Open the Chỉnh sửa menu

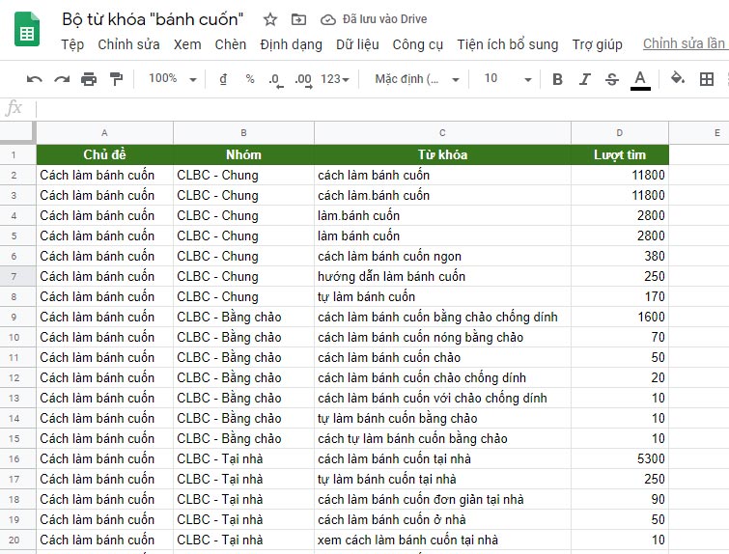click(x=128, y=44)
